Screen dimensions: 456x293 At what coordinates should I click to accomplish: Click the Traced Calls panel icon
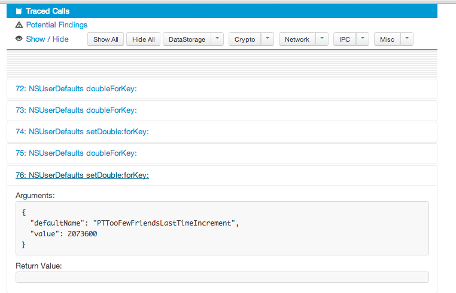coord(19,11)
